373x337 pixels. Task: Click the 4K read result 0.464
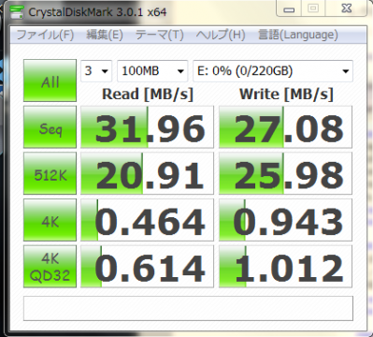point(147,220)
